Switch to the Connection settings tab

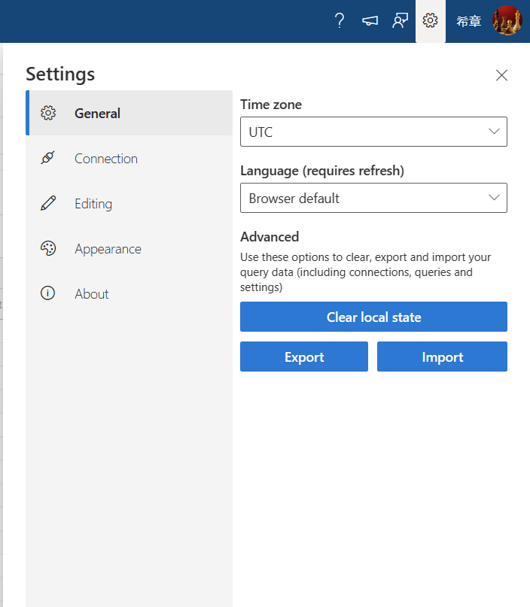(x=129, y=158)
